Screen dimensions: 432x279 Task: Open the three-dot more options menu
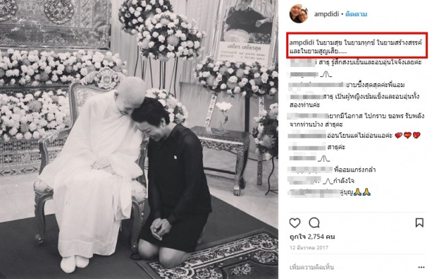[x=421, y=267]
